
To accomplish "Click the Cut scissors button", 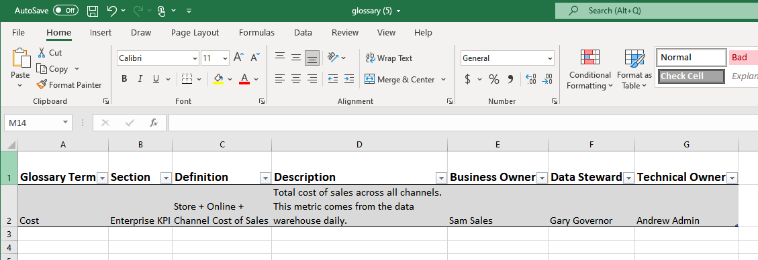I will (49, 52).
